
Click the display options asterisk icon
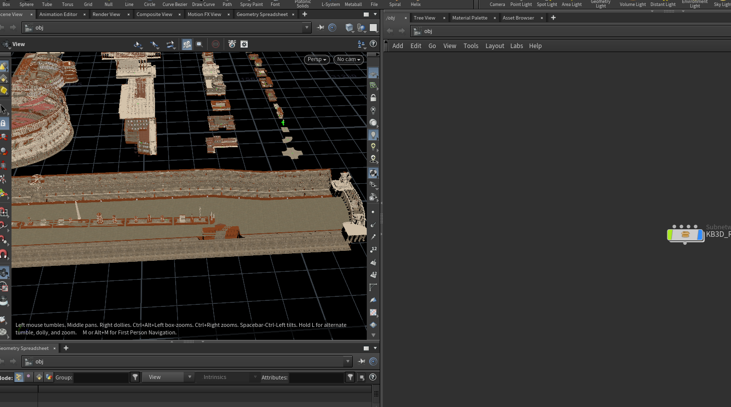tap(244, 44)
